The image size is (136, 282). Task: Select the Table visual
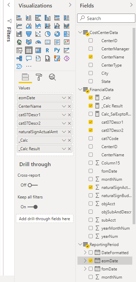tap(29, 50)
